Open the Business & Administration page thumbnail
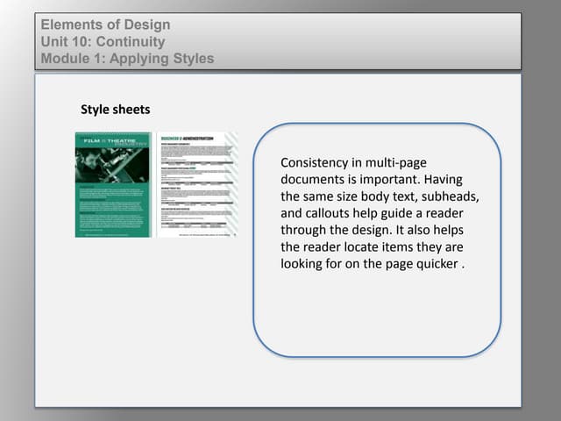 tap(197, 185)
